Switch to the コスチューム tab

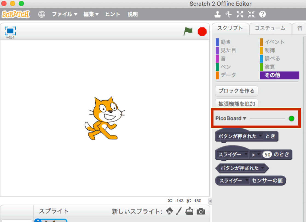point(270,28)
